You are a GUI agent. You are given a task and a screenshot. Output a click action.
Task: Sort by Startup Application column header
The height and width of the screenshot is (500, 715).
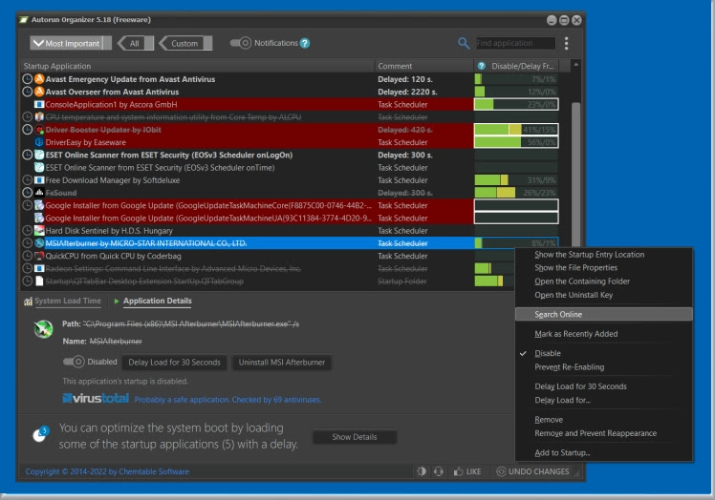point(198,66)
